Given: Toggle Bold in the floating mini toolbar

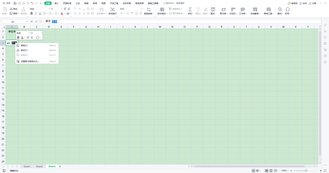Looking at the screenshot, I should tap(18, 38).
